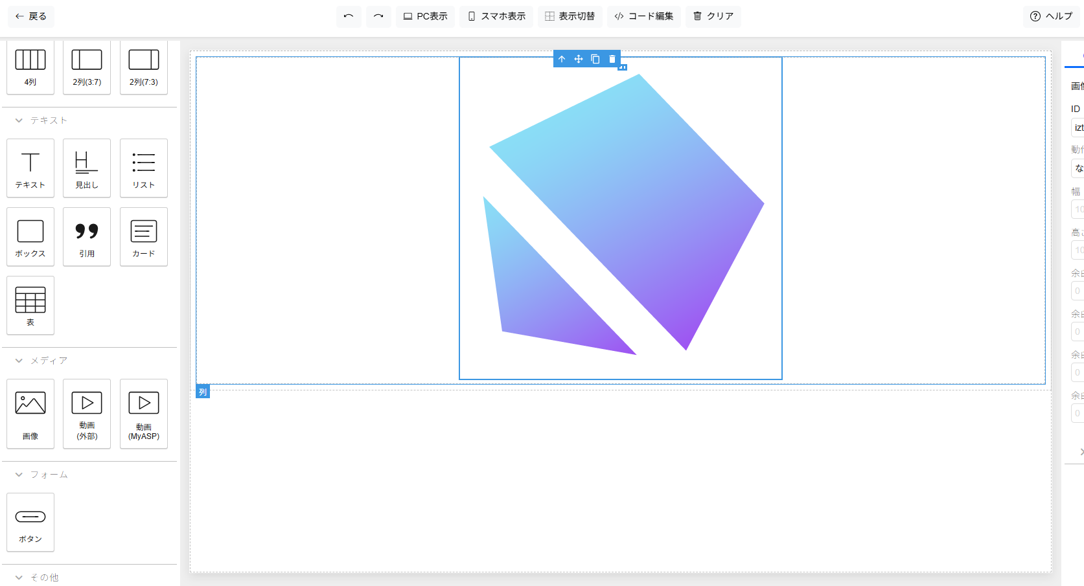1084x586 pixels.
Task: Click the redo arrow icon
Action: [x=378, y=16]
